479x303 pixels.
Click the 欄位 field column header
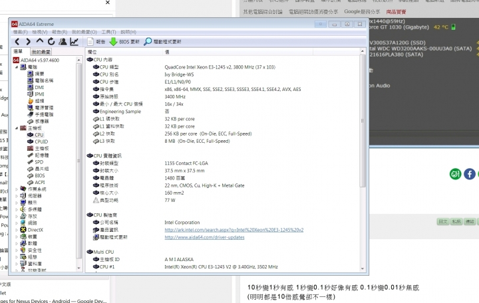pos(124,52)
